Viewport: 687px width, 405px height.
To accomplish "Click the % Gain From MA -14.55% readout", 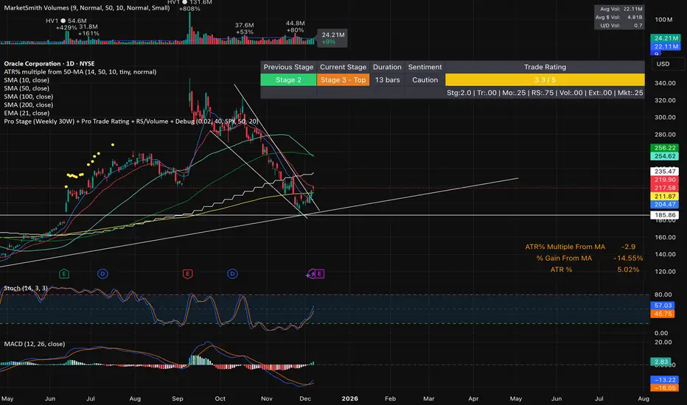I will click(589, 258).
